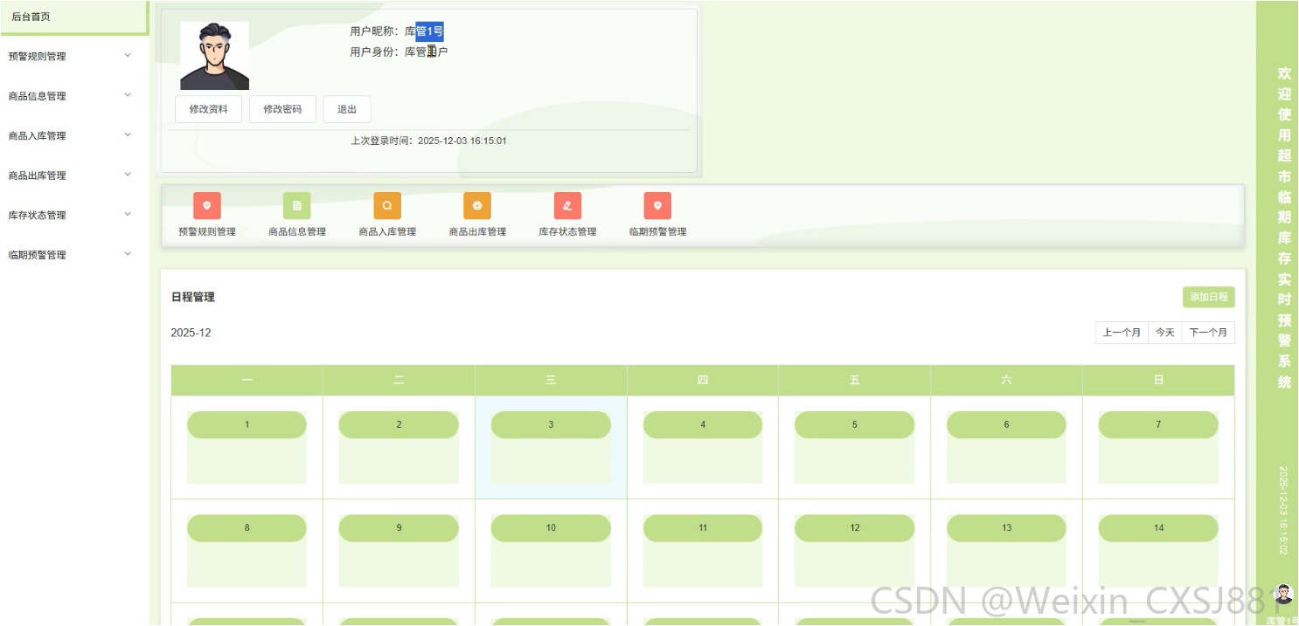This screenshot has width=1299, height=626.
Task: Open 库存状态管理 red edit icon
Action: (568, 206)
